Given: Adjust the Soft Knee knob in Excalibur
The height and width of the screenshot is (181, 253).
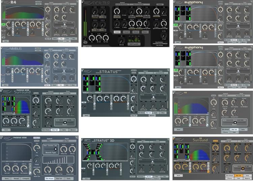Looking at the screenshot, I should pos(122,40).
